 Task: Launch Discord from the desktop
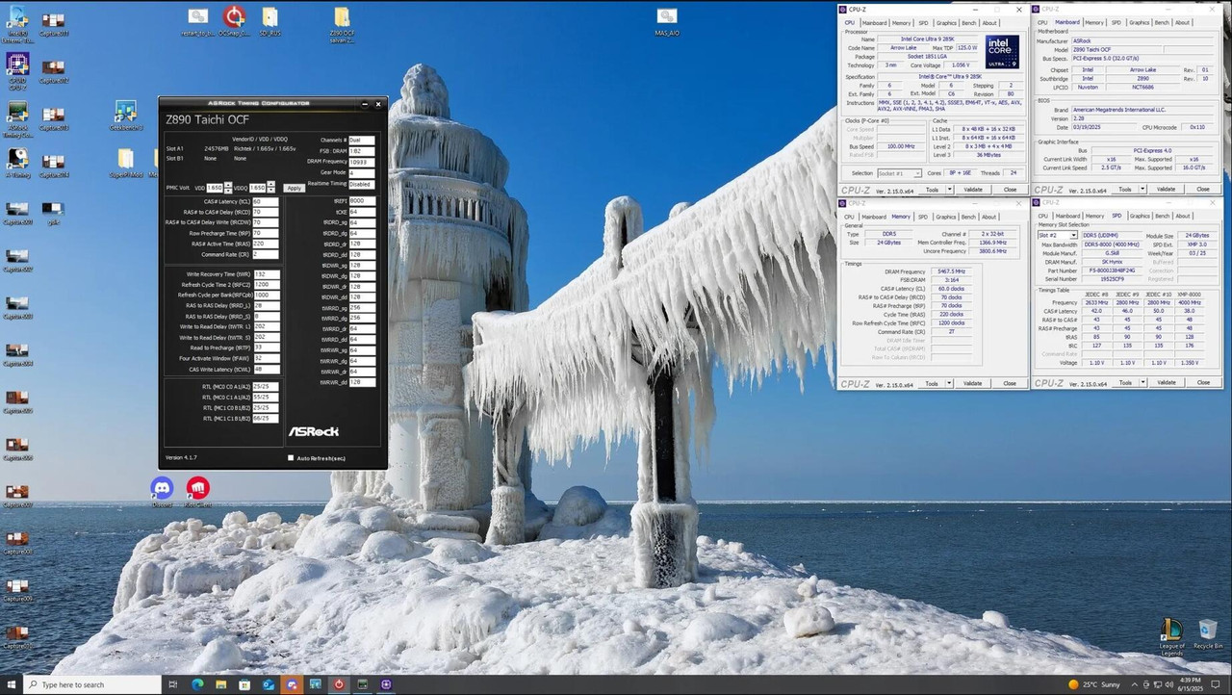pyautogui.click(x=162, y=492)
